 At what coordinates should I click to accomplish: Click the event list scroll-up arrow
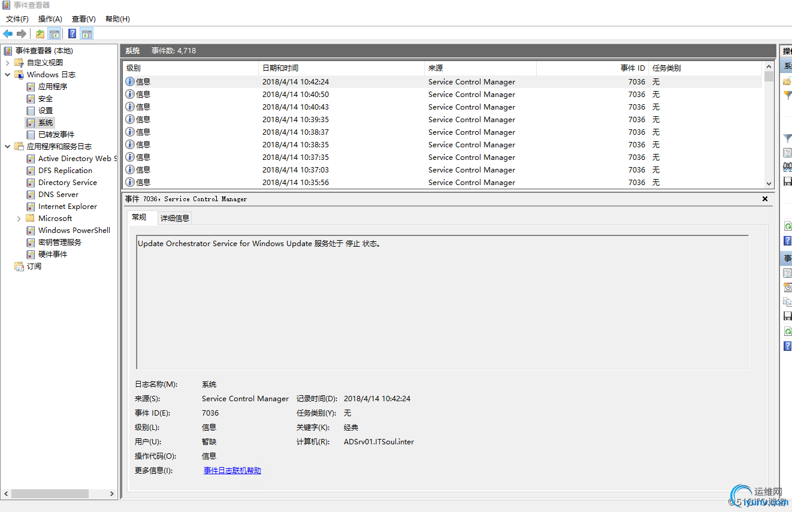tap(769, 67)
